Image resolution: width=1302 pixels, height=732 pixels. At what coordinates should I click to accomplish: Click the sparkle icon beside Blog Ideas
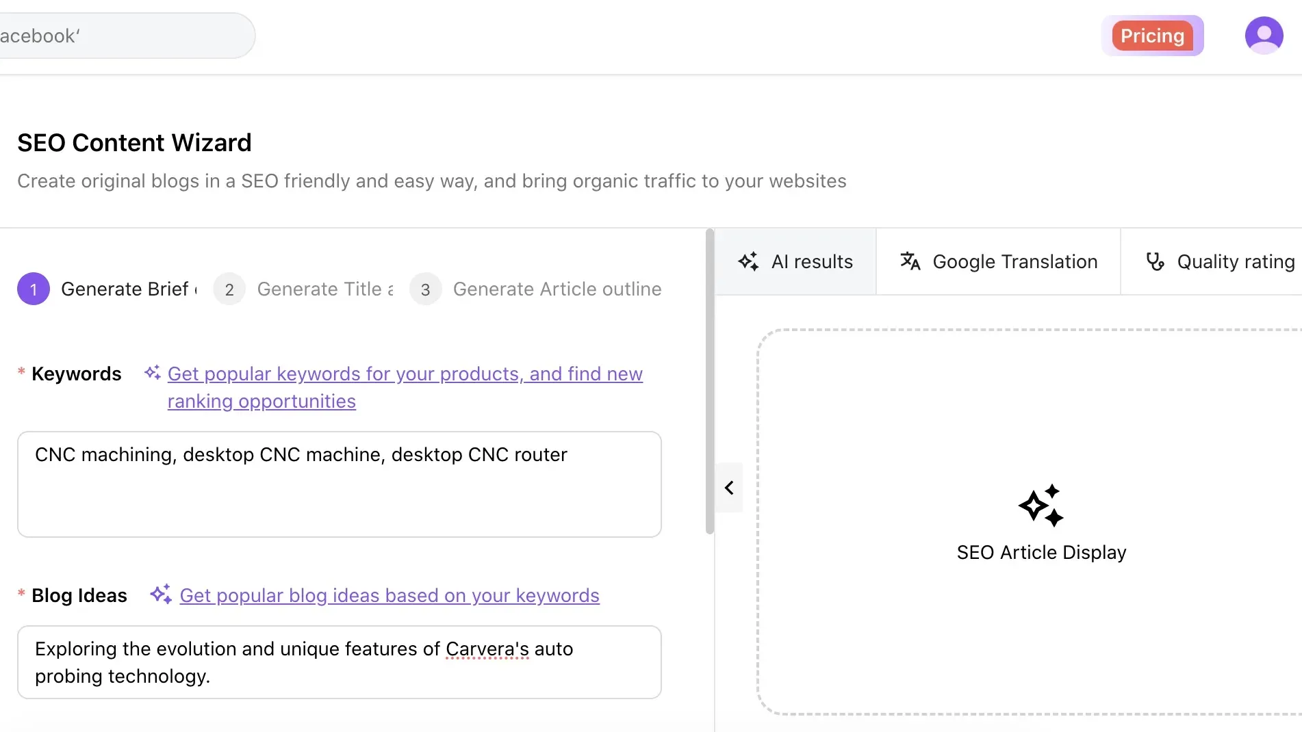(161, 594)
